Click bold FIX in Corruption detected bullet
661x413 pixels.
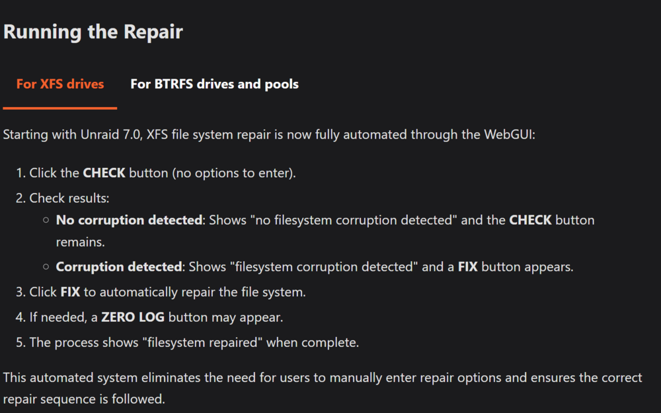(468, 267)
